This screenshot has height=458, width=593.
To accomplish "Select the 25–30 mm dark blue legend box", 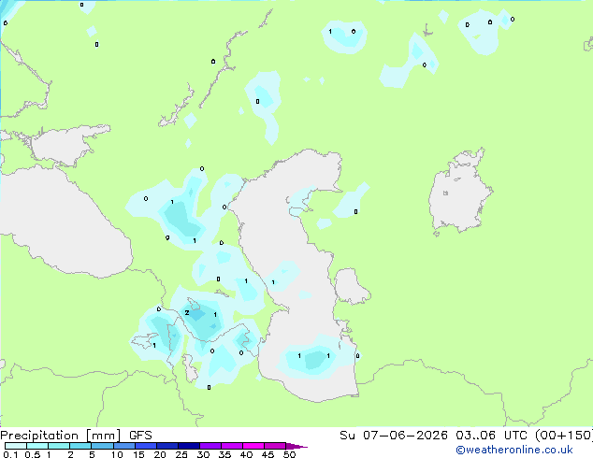I will pos(189,446).
